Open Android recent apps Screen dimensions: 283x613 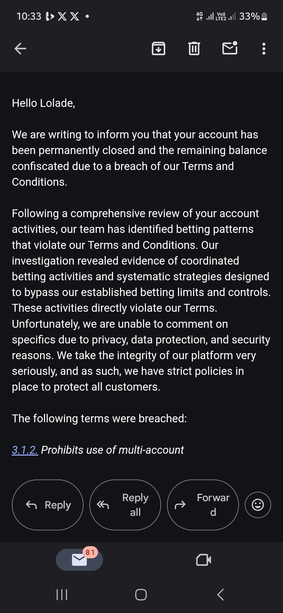coord(62,595)
